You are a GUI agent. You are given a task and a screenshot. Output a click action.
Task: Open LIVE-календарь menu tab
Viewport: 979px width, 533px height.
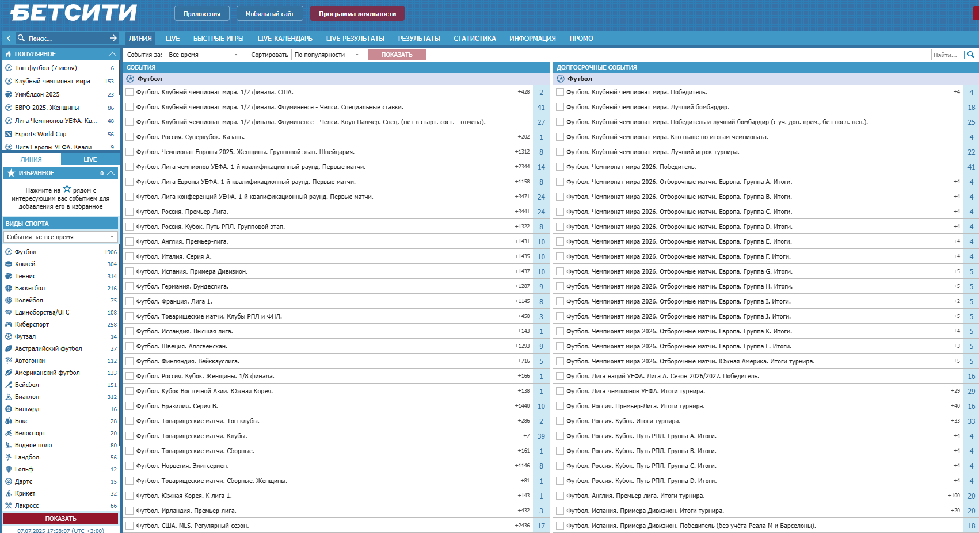[x=285, y=39]
